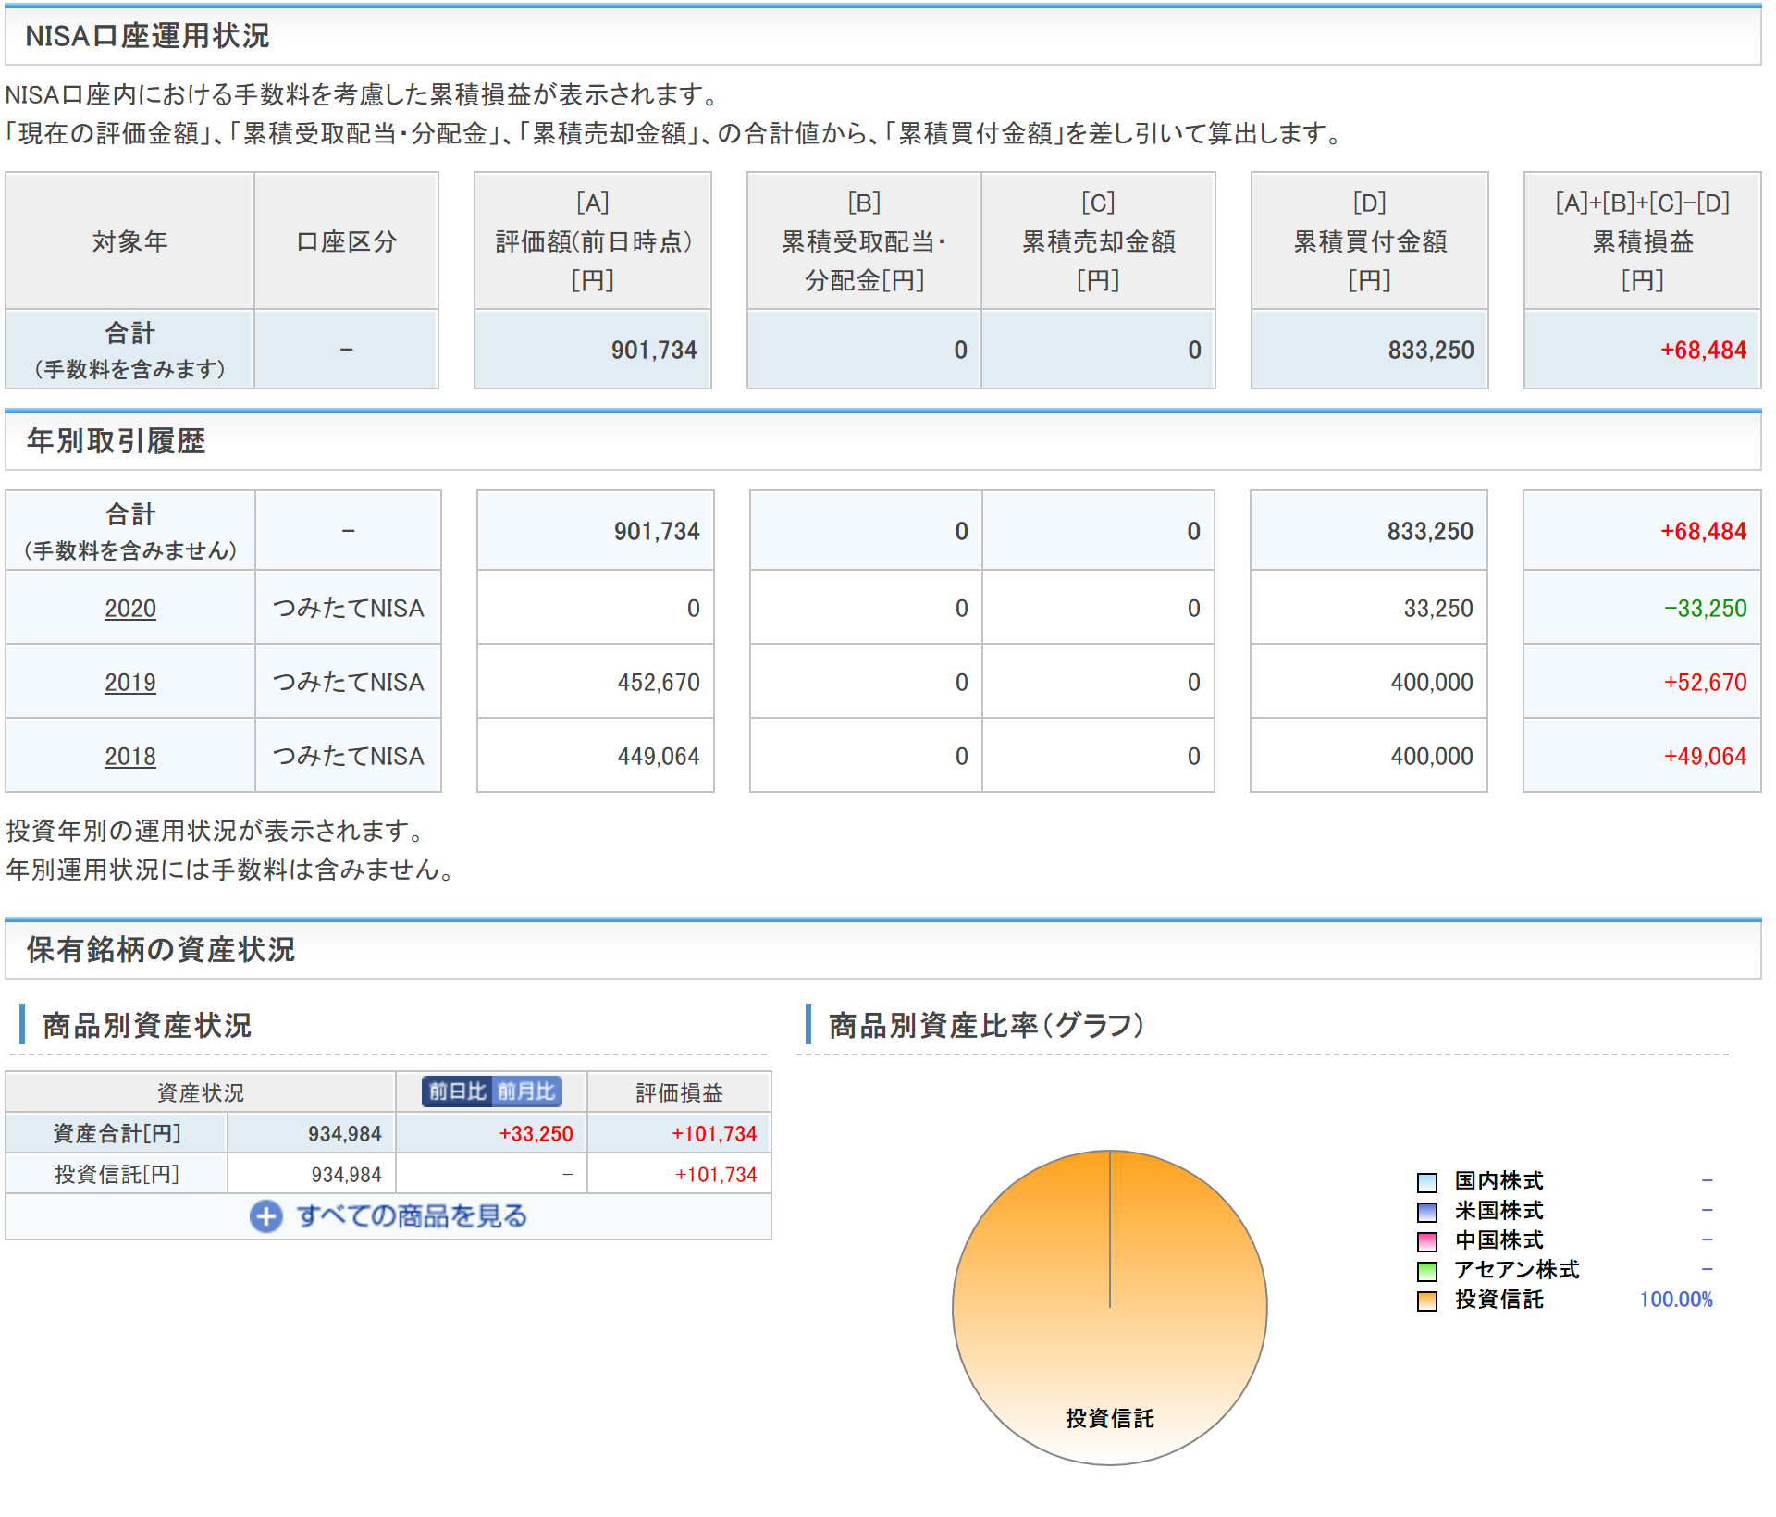The image size is (1776, 1517).
Task: Click the 国内株式 light-blue legend swatch
Action: 1427,1182
